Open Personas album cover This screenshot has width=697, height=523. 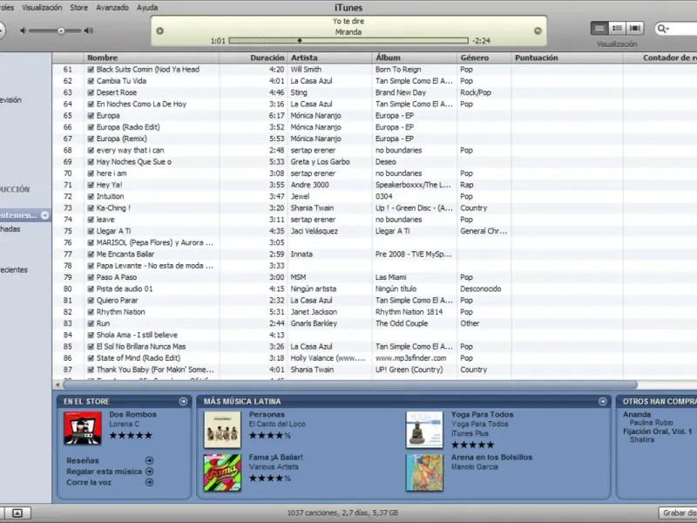tap(222, 430)
